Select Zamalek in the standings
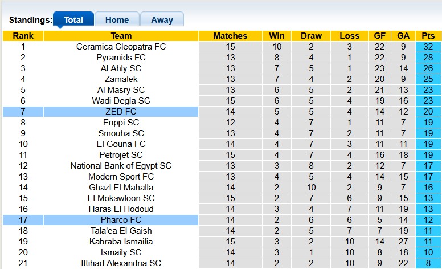The width and height of the screenshot is (442, 269). click(x=121, y=79)
